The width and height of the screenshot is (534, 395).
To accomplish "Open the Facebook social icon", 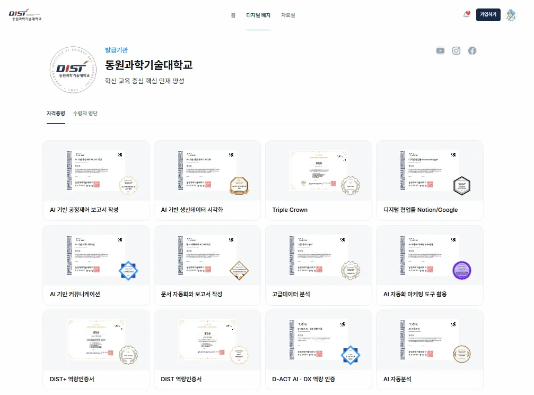I will click(x=472, y=51).
